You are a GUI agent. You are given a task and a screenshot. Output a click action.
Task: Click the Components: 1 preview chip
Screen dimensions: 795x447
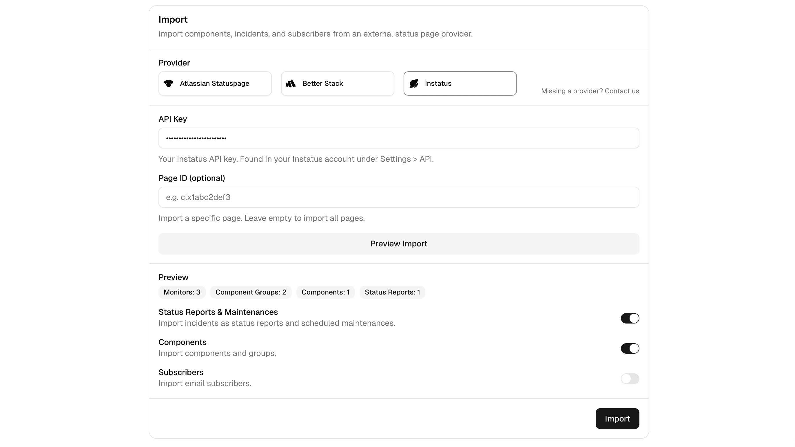click(x=326, y=292)
